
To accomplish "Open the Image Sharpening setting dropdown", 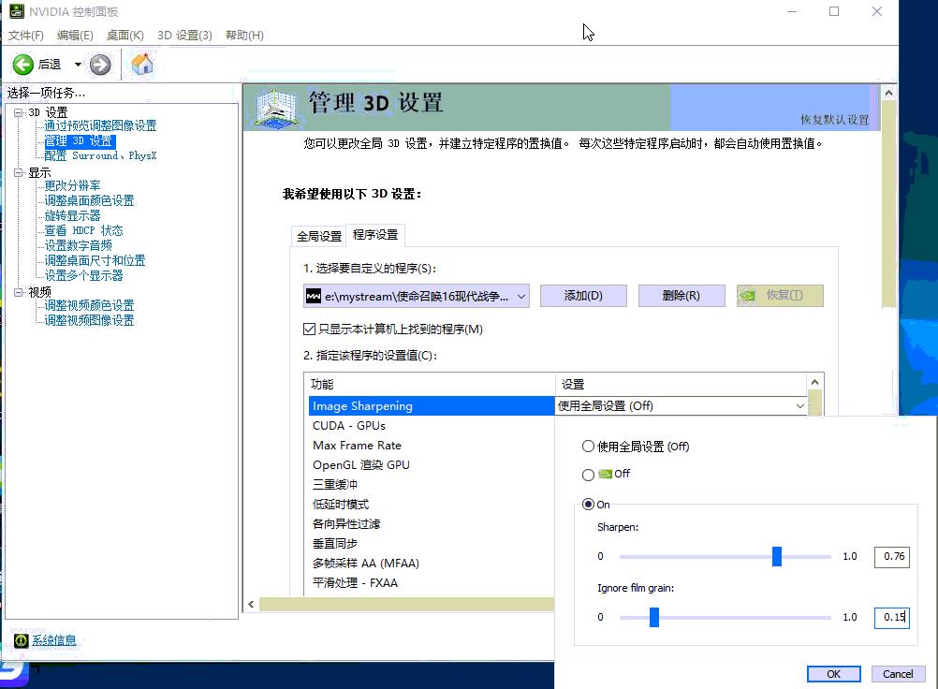I will coord(799,406).
